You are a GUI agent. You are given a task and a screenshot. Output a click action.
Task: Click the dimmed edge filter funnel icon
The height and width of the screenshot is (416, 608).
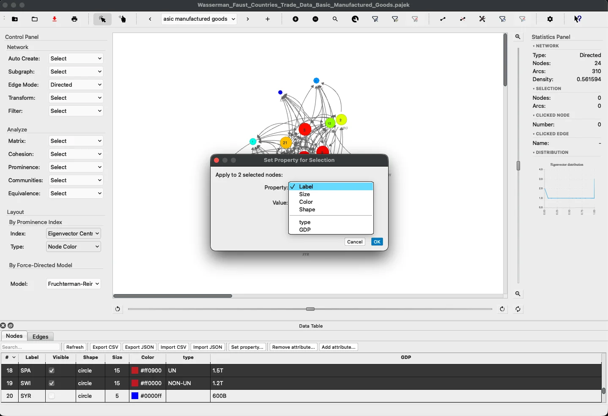pos(523,19)
